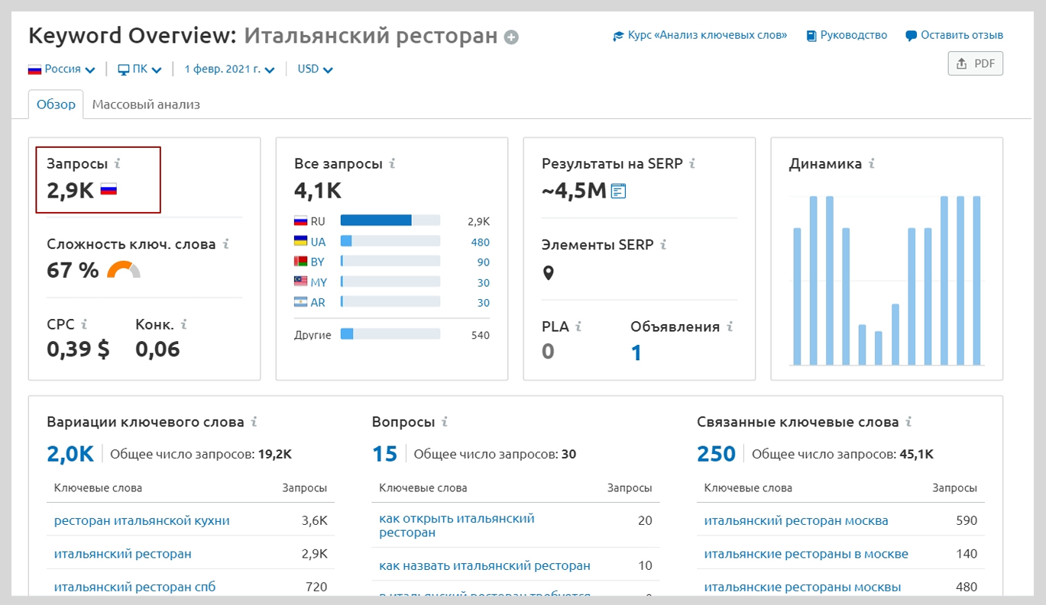
Task: Click the Belarus flag in the BY row
Action: coord(301,262)
